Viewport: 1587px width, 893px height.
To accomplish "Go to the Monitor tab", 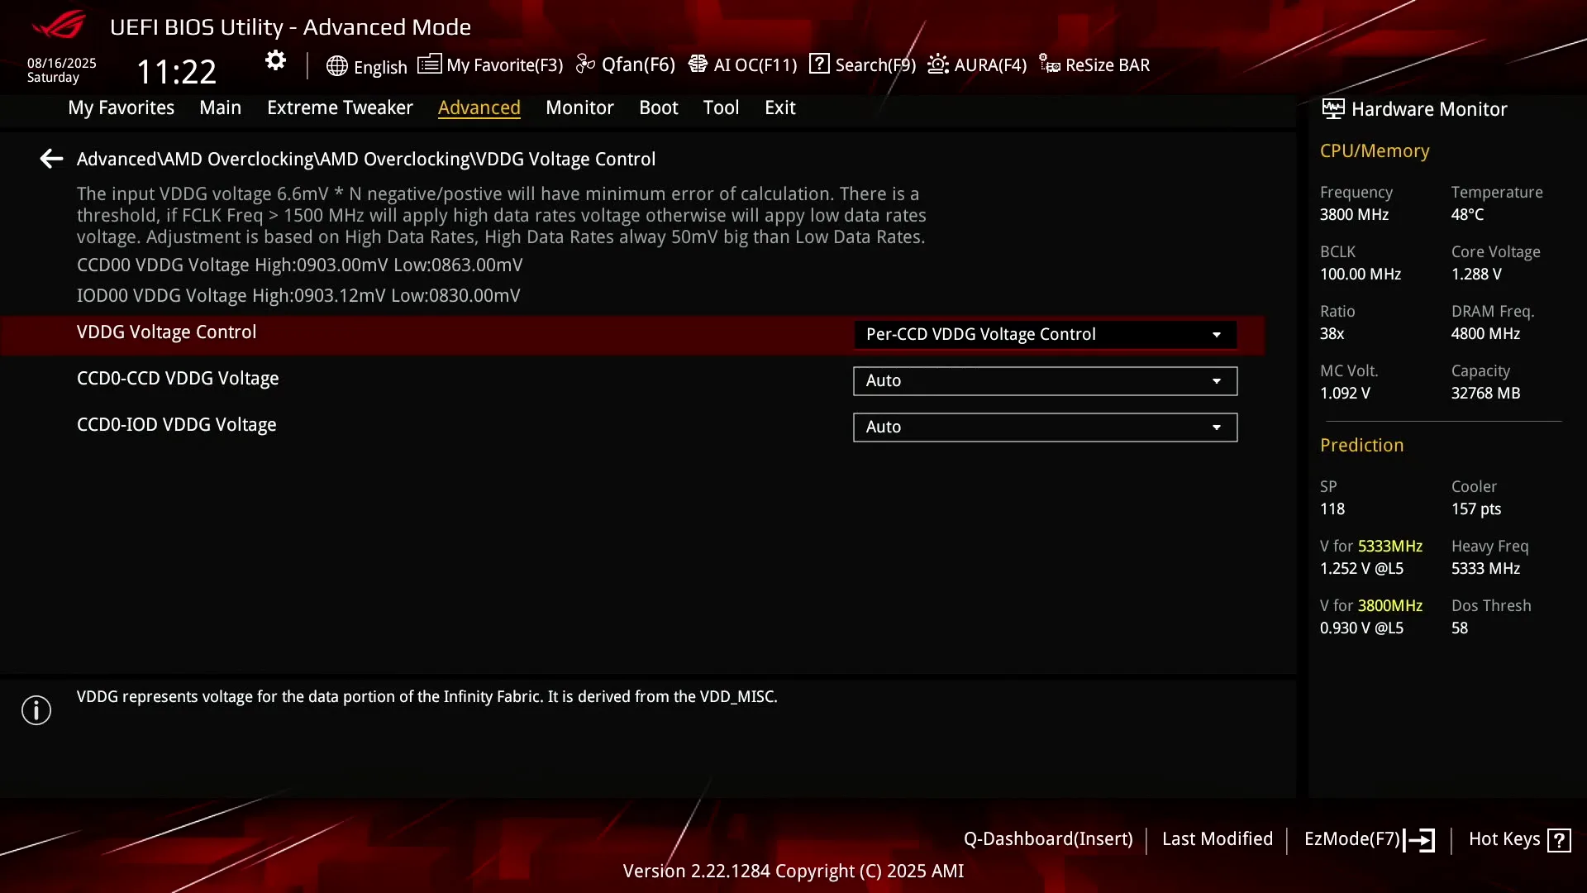I will tap(579, 107).
